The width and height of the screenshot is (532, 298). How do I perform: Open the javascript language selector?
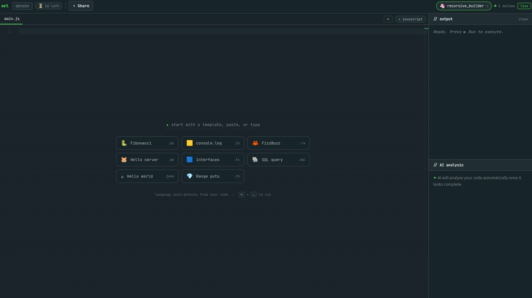pos(410,19)
